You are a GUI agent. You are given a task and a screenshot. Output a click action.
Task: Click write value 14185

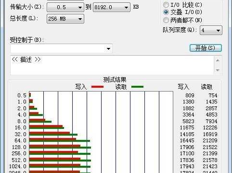[187, 134]
